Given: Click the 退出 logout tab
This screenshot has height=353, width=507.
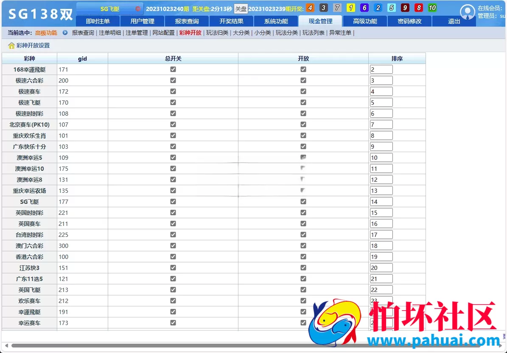Looking at the screenshot, I should (454, 21).
